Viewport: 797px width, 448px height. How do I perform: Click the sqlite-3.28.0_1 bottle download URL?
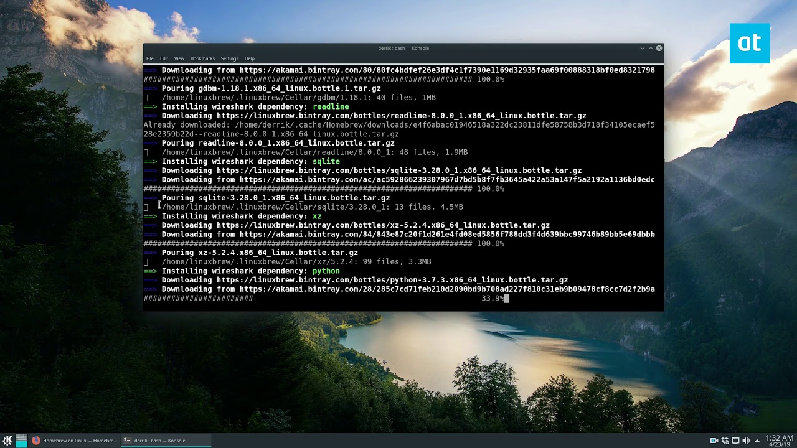tap(399, 170)
